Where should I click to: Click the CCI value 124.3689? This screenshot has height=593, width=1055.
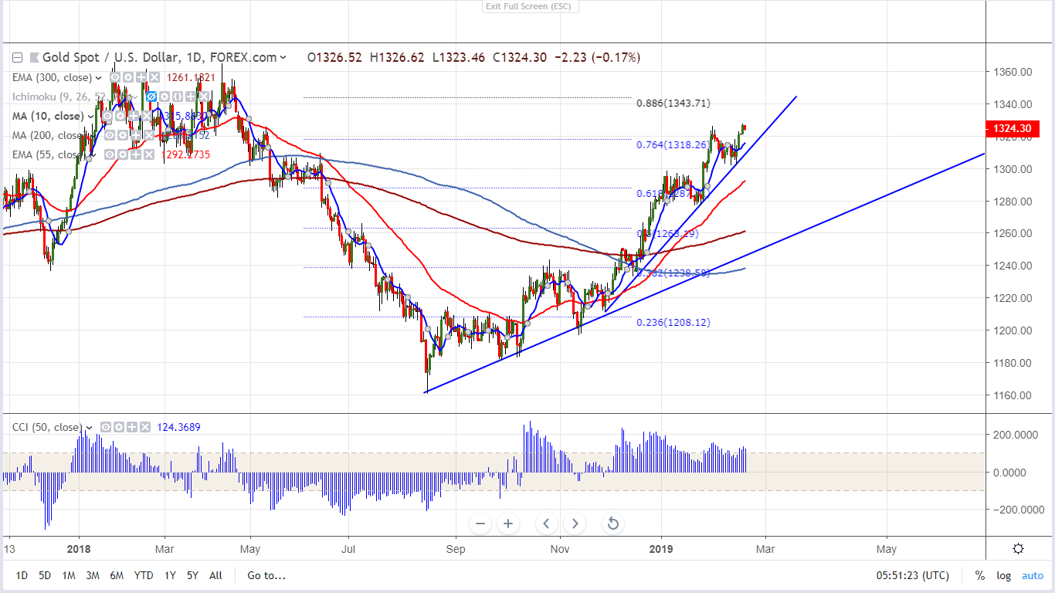click(x=178, y=427)
